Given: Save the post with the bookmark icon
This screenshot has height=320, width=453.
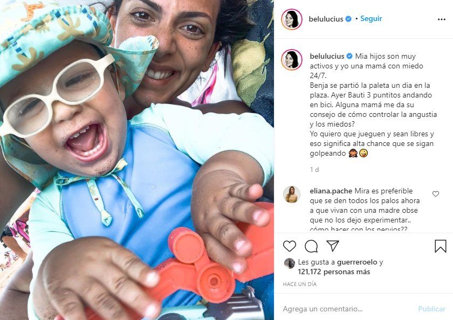Looking at the screenshot, I should (x=440, y=246).
